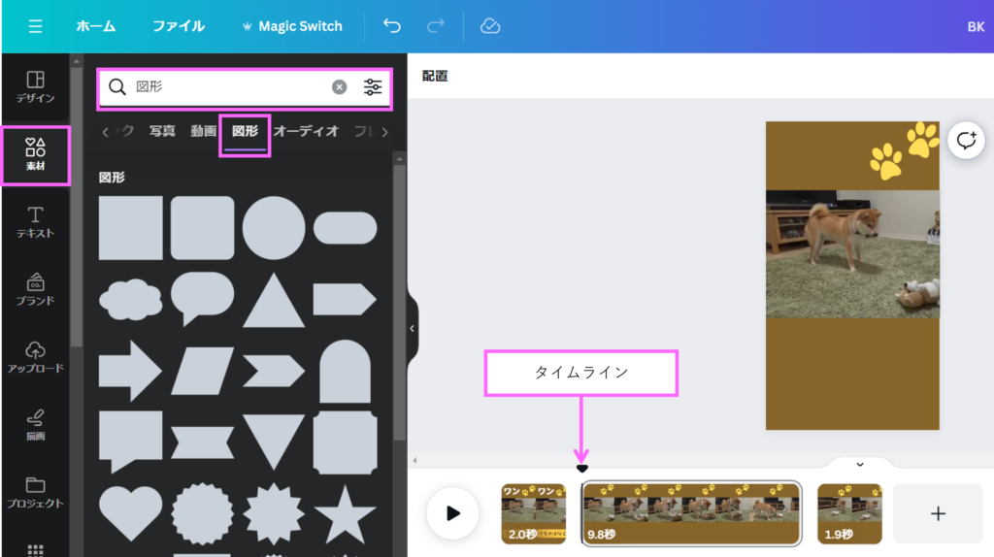
Task: Open the ファイル menu
Action: 178,26
